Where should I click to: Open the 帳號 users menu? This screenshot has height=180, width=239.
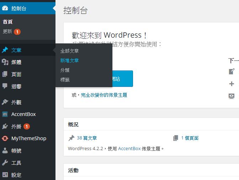[28, 150]
